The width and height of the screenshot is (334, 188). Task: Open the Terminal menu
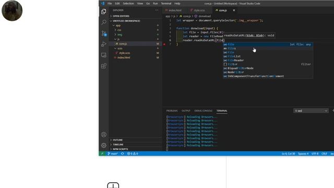(166, 4)
